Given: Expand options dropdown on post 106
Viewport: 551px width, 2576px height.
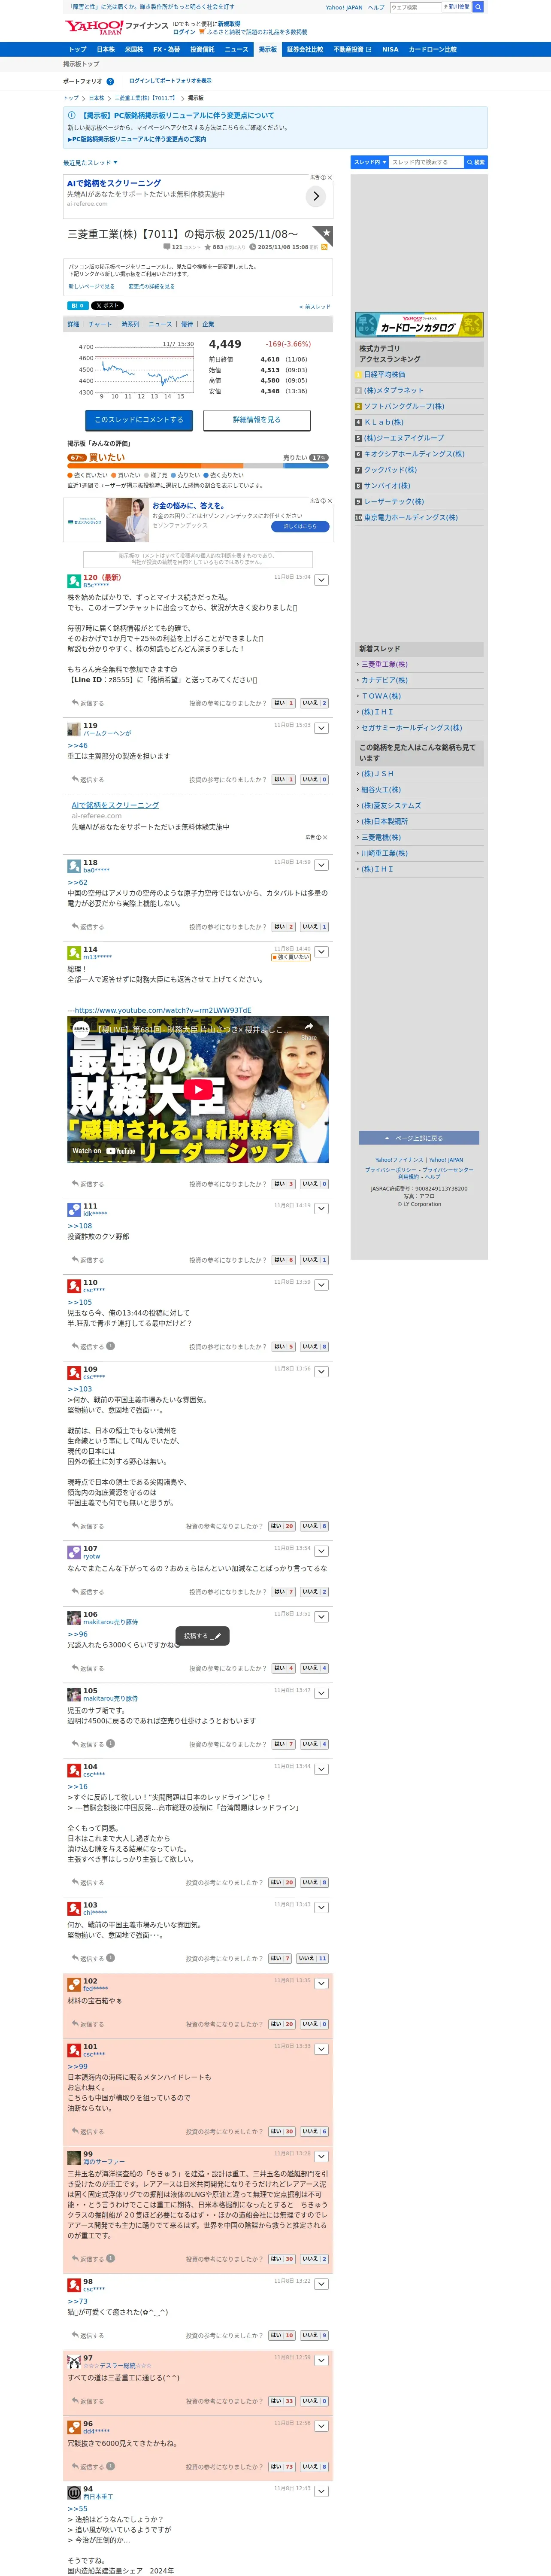Looking at the screenshot, I should pos(322,1617).
